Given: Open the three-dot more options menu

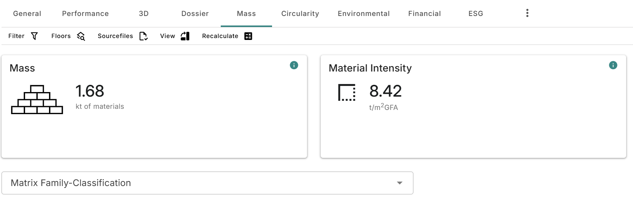Looking at the screenshot, I should 527,13.
